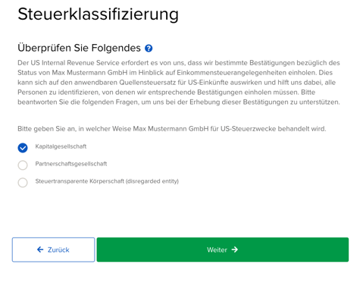Choose the Partnerschaftsgesellschaft text label

[71, 164]
